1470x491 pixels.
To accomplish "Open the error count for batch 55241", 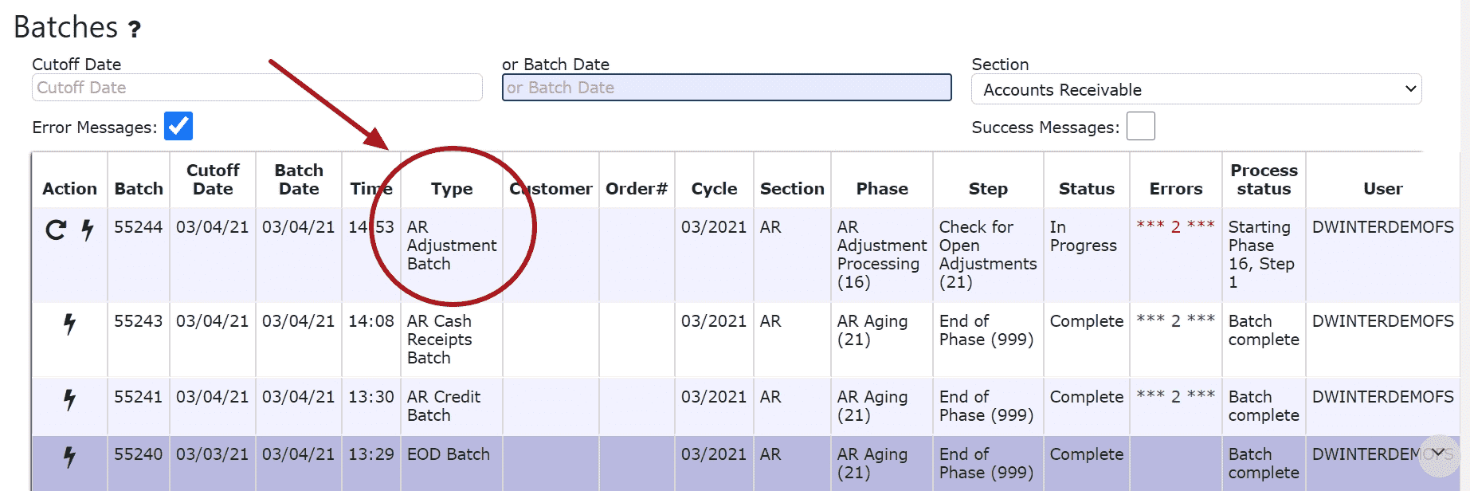I will [x=1175, y=396].
